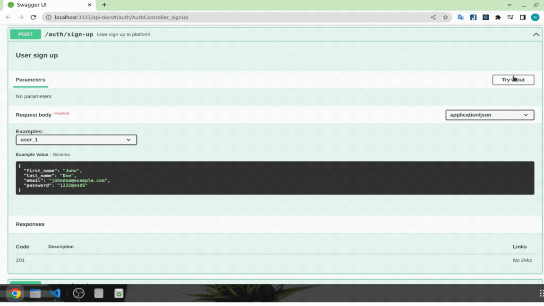Viewport: 544px width, 306px height.
Task: Launch Visual Studio Code from the dock
Action: 55,294
